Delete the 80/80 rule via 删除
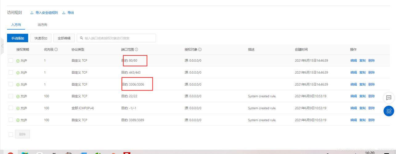Image resolution: width=396 pixels, height=154 pixels. tap(371, 61)
